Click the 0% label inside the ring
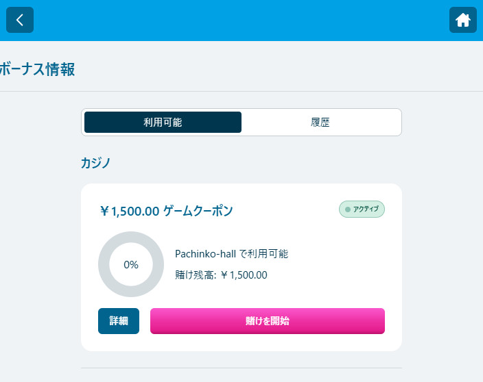 pyautogui.click(x=131, y=265)
